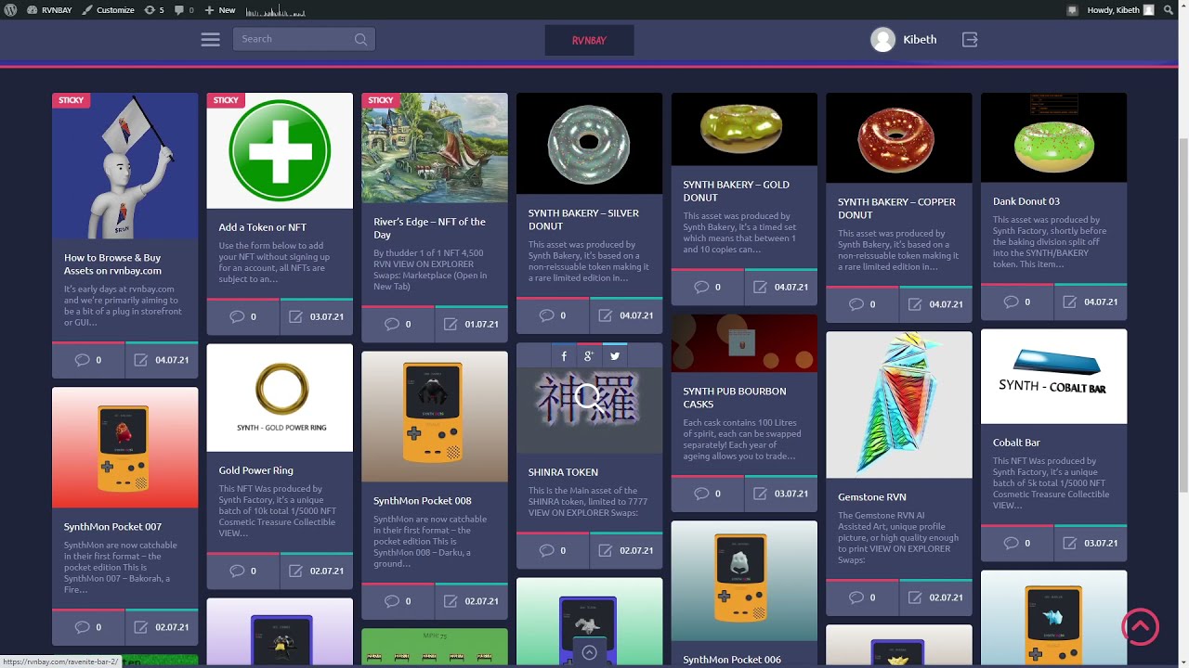This screenshot has height=668, width=1189.
Task: Click the edit icon on the Cobalt Bar date
Action: [1070, 543]
